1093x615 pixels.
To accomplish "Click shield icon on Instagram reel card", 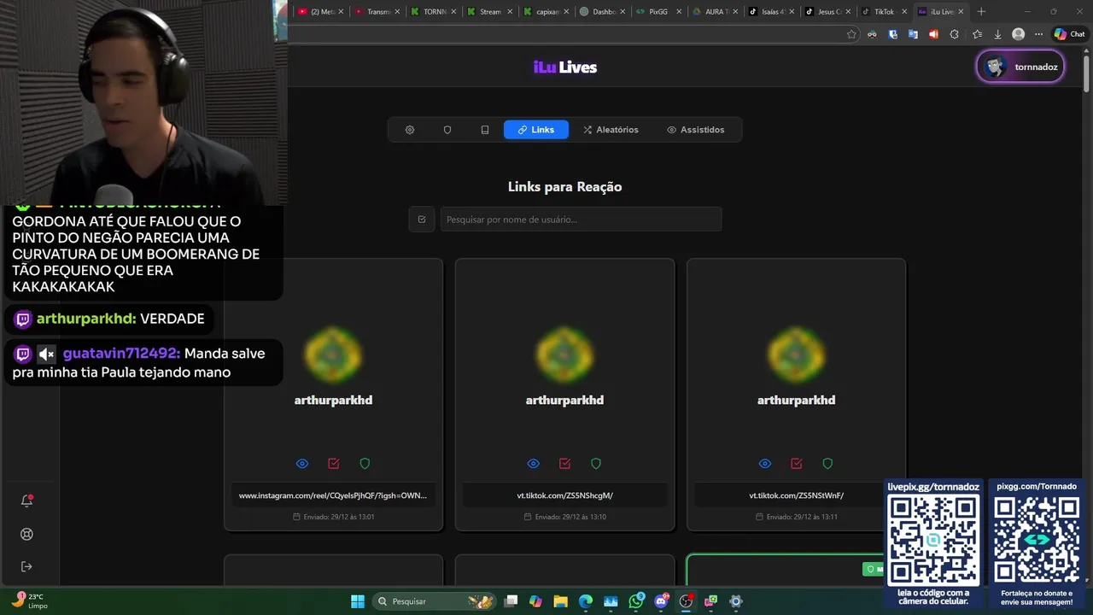I will [365, 464].
